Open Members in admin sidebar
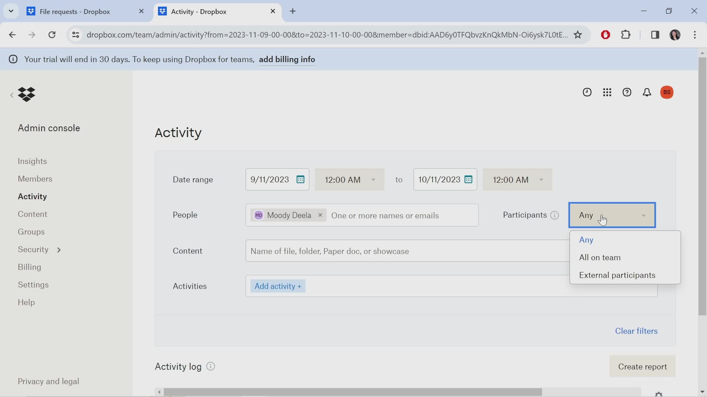 pyautogui.click(x=35, y=179)
